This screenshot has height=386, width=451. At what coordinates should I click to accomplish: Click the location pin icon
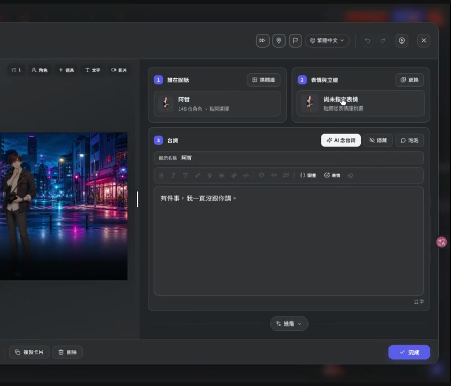pos(279,40)
